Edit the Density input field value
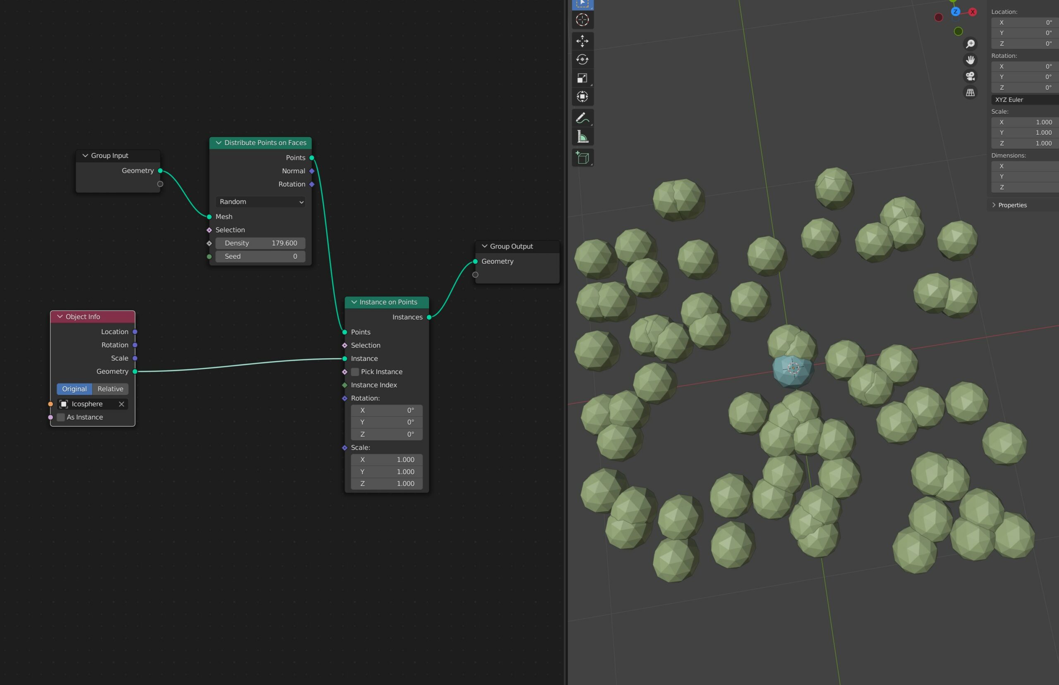The height and width of the screenshot is (685, 1059). (259, 242)
